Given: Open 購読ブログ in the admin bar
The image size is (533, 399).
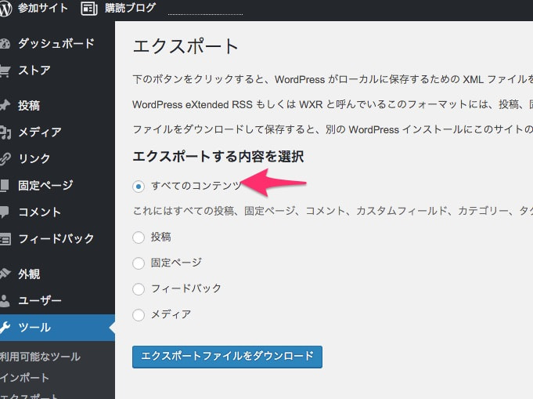Looking at the screenshot, I should (x=130, y=8).
